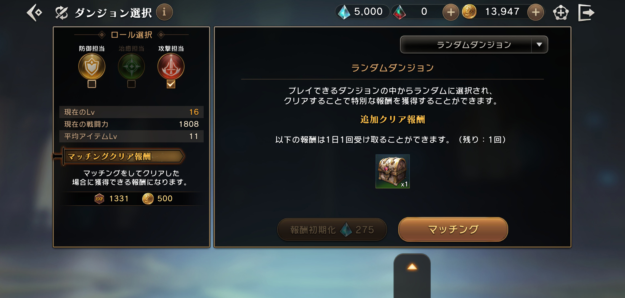Tap the crossed swords dungeon icon
This screenshot has height=298, width=625.
[x=62, y=13]
